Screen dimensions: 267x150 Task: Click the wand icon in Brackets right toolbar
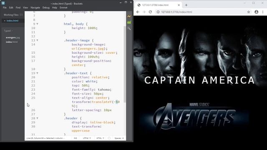click(129, 28)
